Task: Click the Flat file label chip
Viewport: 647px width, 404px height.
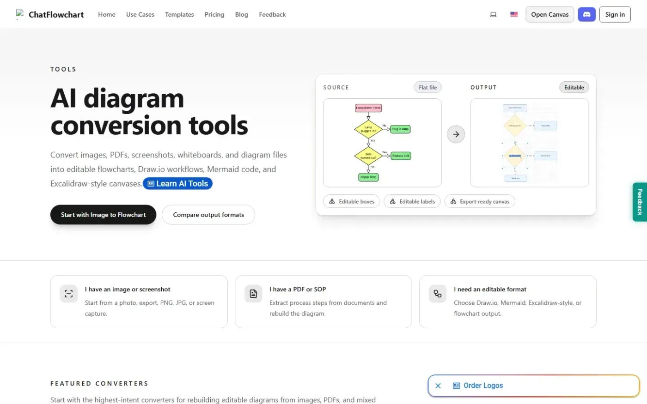Action: 428,87
